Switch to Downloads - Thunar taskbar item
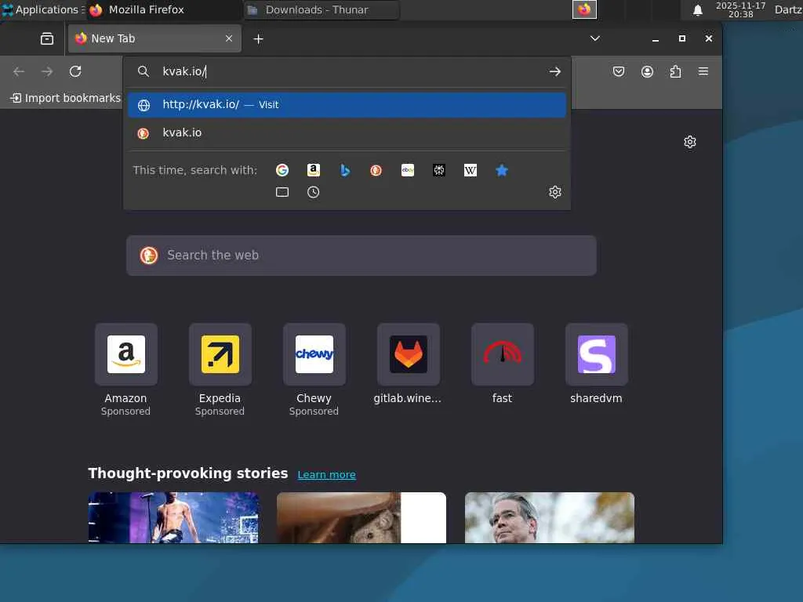This screenshot has height=602, width=803. [321, 9]
